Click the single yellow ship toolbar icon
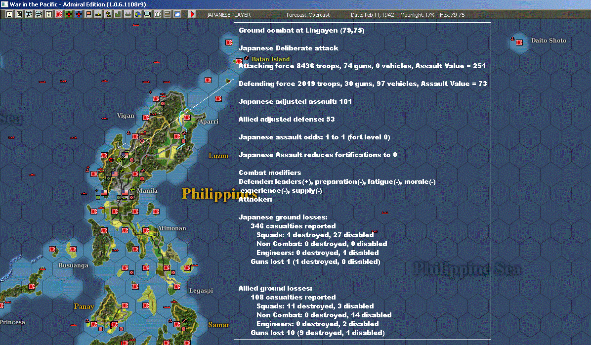The image size is (591, 345). pyautogui.click(x=98, y=14)
